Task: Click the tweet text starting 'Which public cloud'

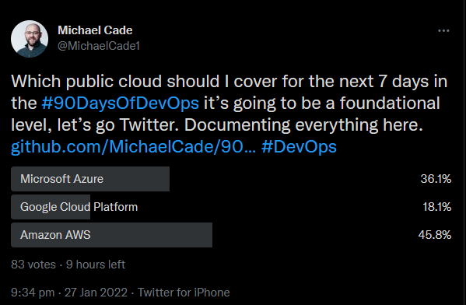Action: (229, 103)
